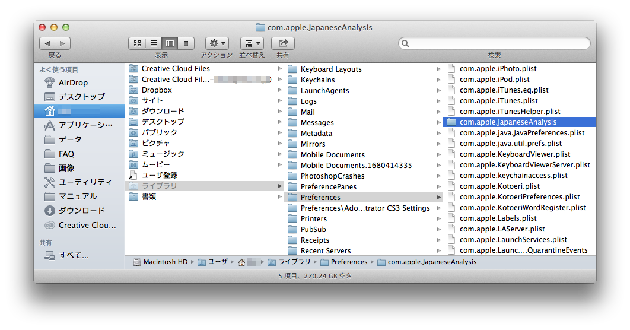Open Creative Cloud in the sidebar
The width and height of the screenshot is (630, 330).
[79, 225]
